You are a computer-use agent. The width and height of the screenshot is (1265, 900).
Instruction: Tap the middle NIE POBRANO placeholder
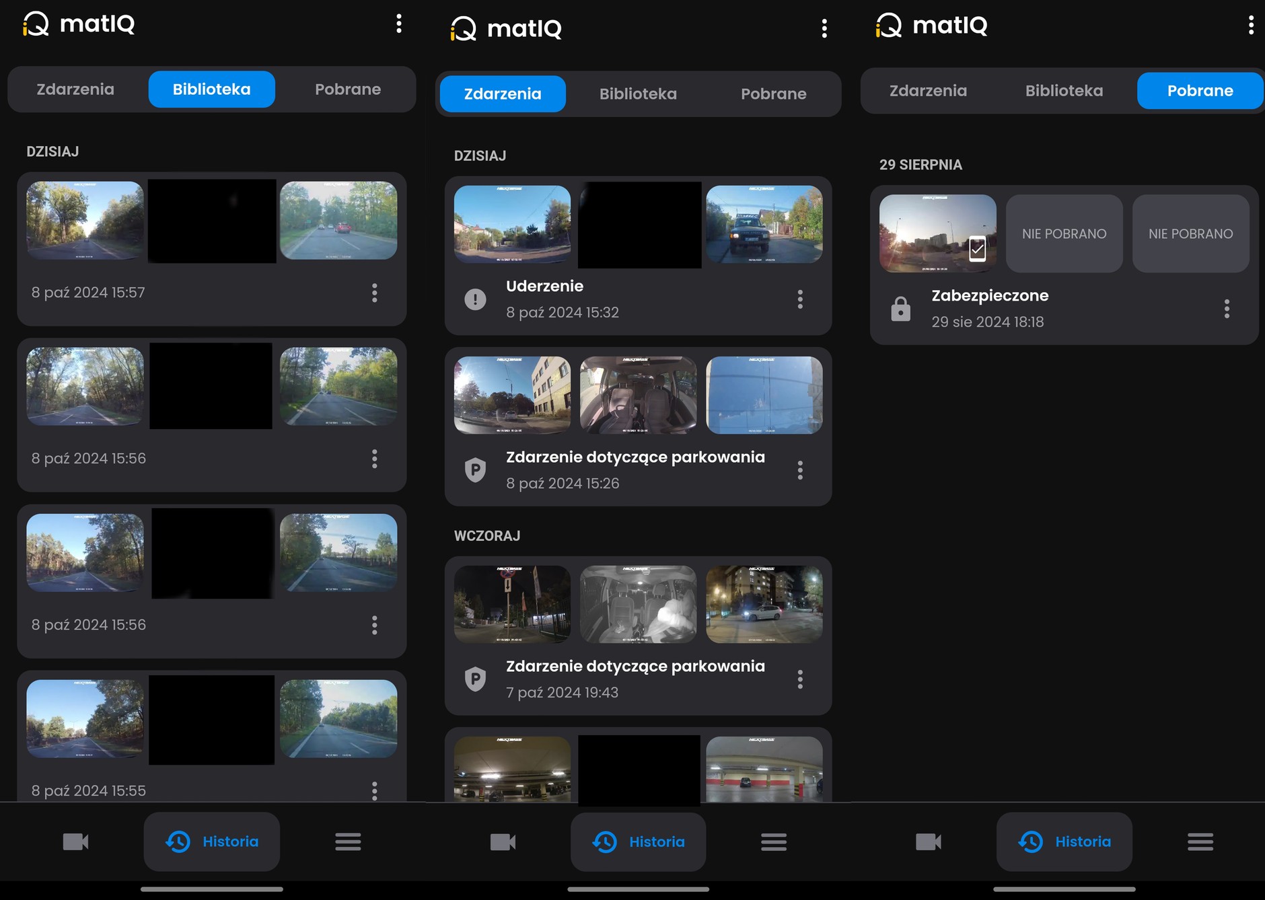1064,233
